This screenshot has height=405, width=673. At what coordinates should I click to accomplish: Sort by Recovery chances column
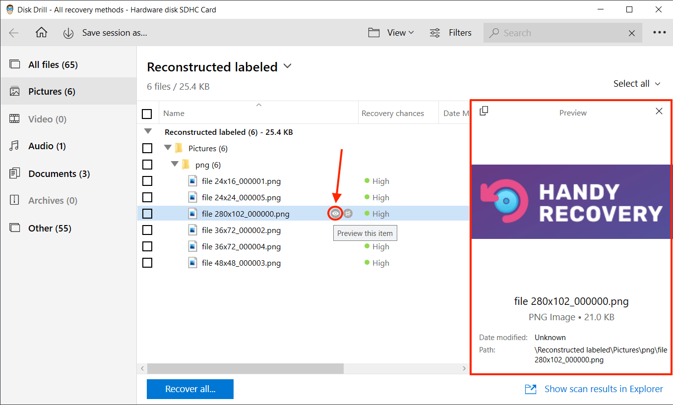coord(398,113)
